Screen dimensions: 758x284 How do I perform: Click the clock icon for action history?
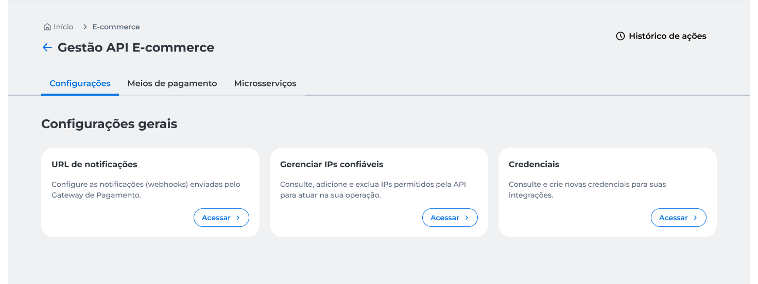[621, 36]
